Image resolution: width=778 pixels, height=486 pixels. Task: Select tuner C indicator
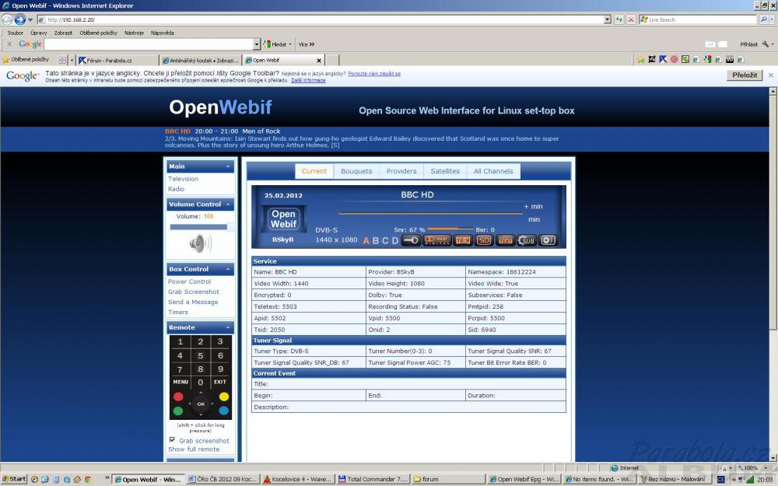coord(385,240)
